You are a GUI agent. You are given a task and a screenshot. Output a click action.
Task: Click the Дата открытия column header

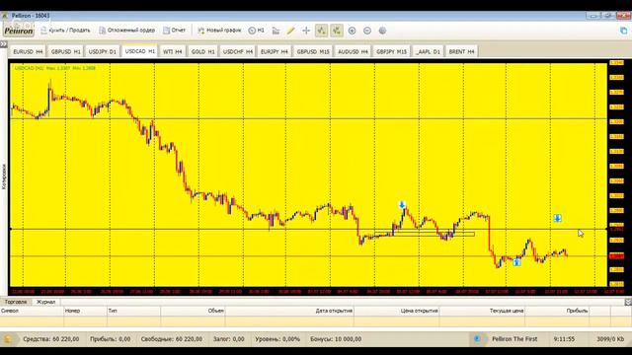pos(289,311)
